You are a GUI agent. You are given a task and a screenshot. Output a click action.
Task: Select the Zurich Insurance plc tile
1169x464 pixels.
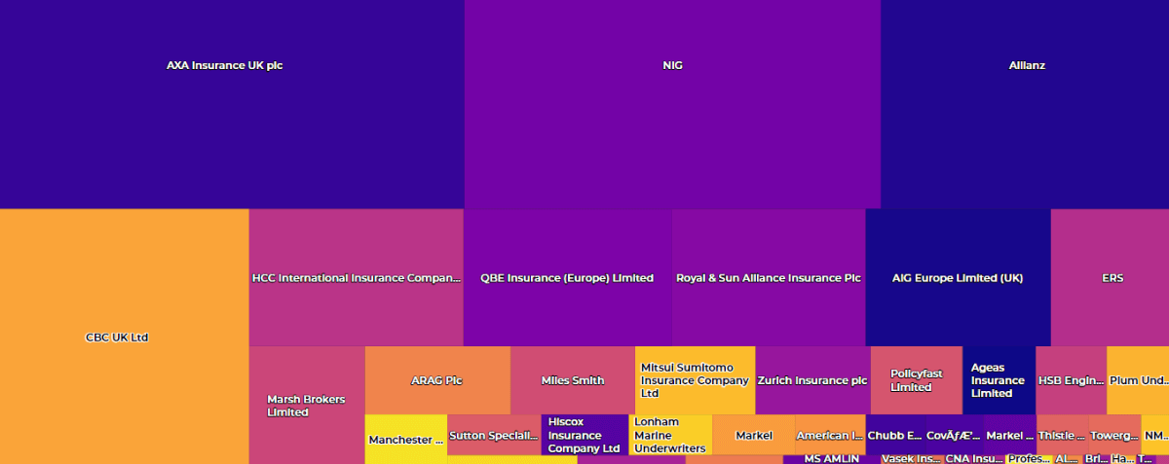(x=812, y=379)
